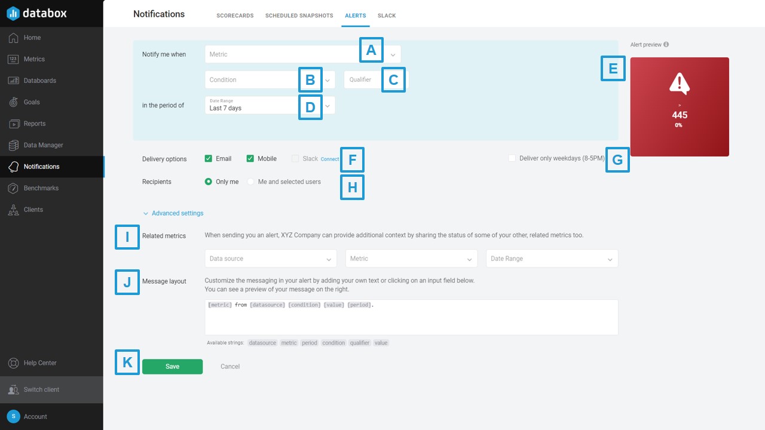Click the [metric] token in message box

[x=220, y=305]
